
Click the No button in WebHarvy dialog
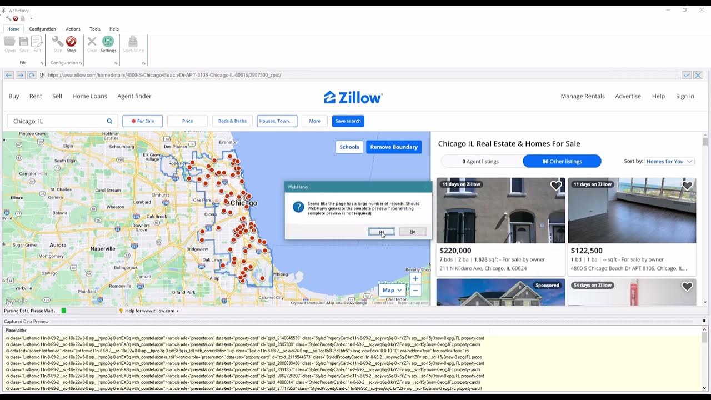click(x=413, y=232)
